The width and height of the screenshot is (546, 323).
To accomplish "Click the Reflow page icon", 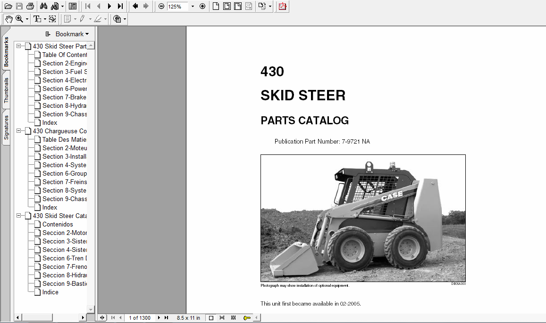I will [249, 6].
